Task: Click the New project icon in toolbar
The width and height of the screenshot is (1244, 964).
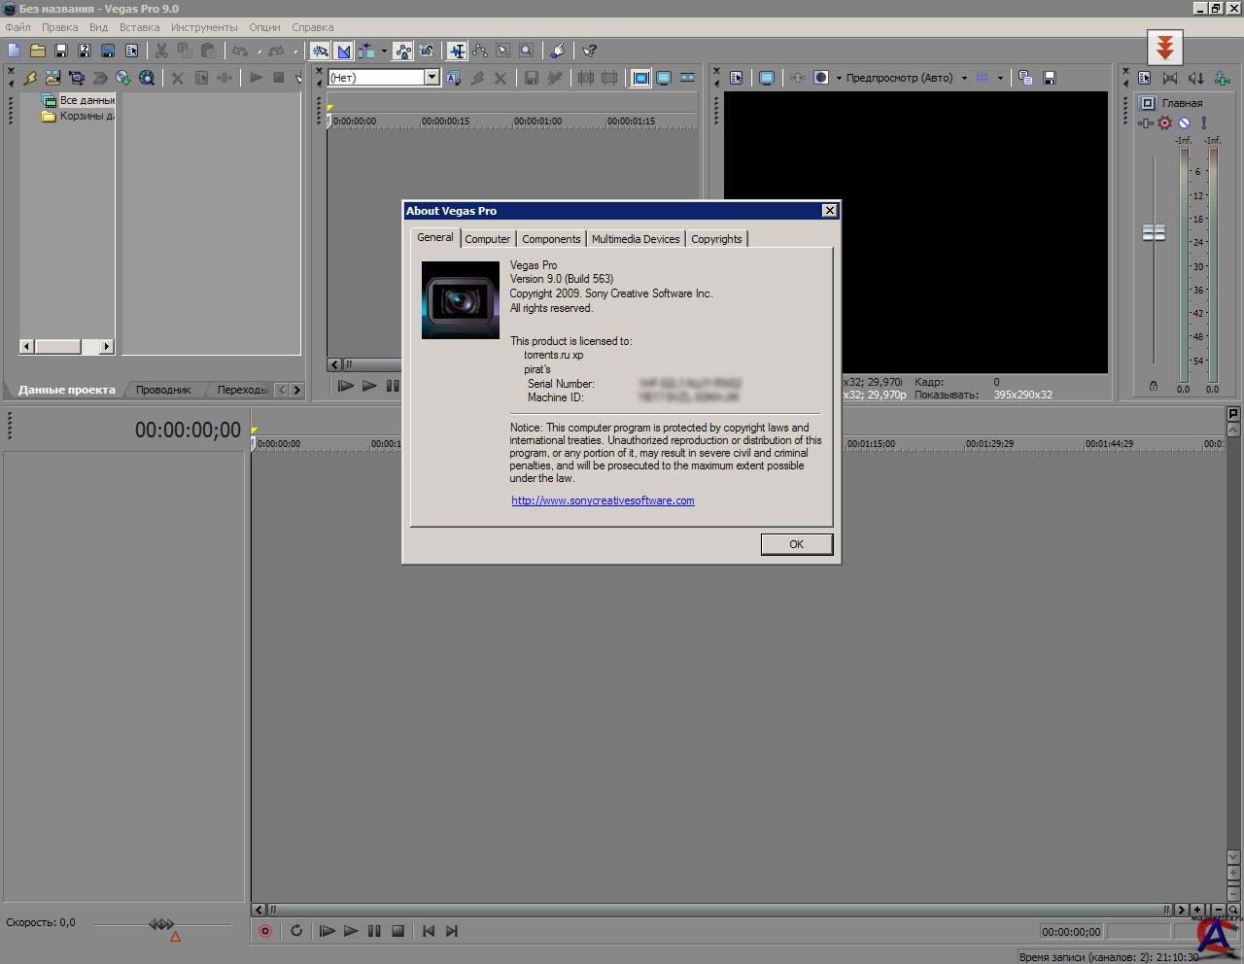Action: click(14, 51)
